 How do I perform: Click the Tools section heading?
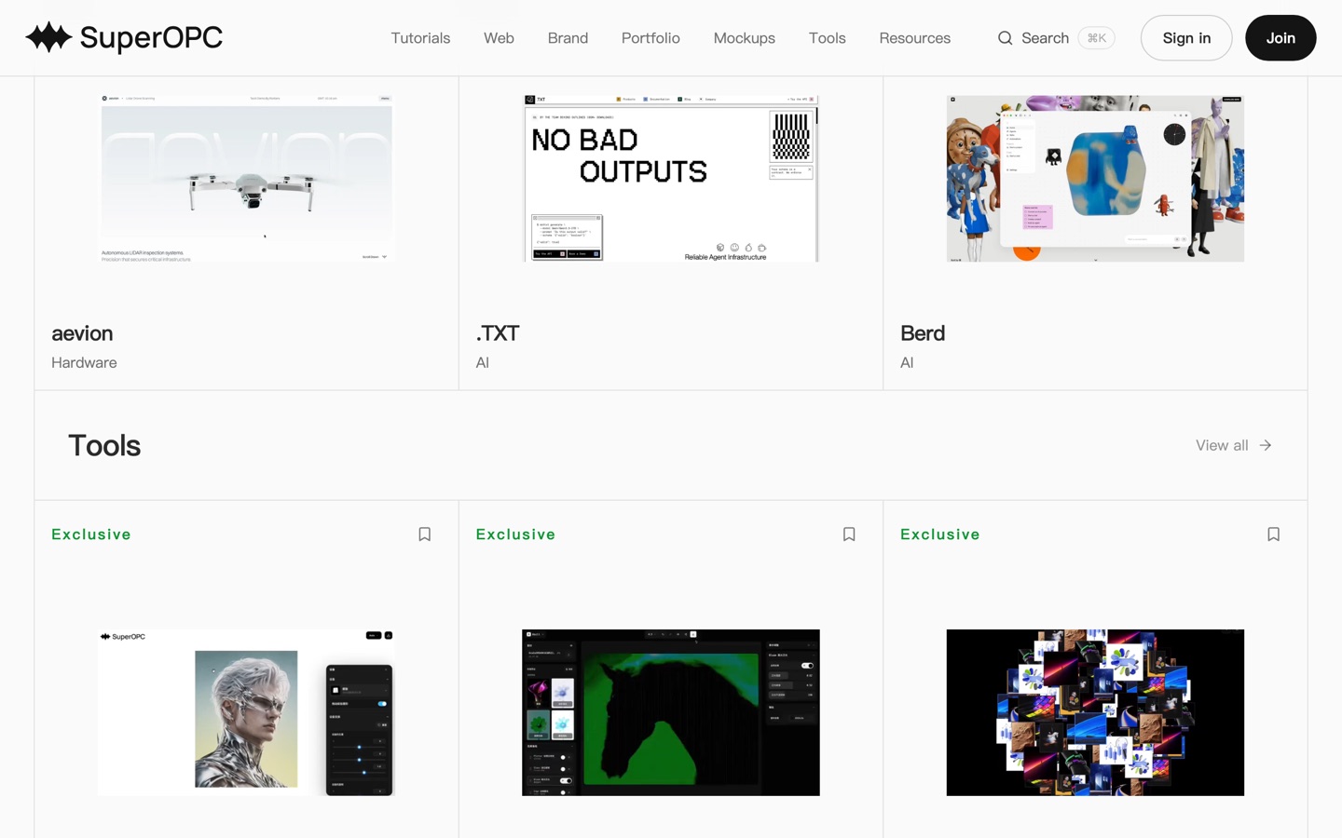[x=104, y=445]
